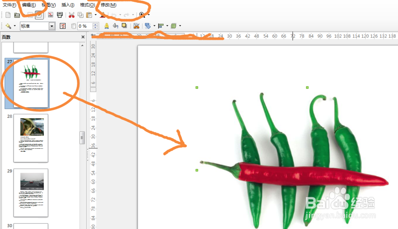The width and height of the screenshot is (398, 229).
Task: Toggle the Edit File mode button
Action: click(x=39, y=15)
